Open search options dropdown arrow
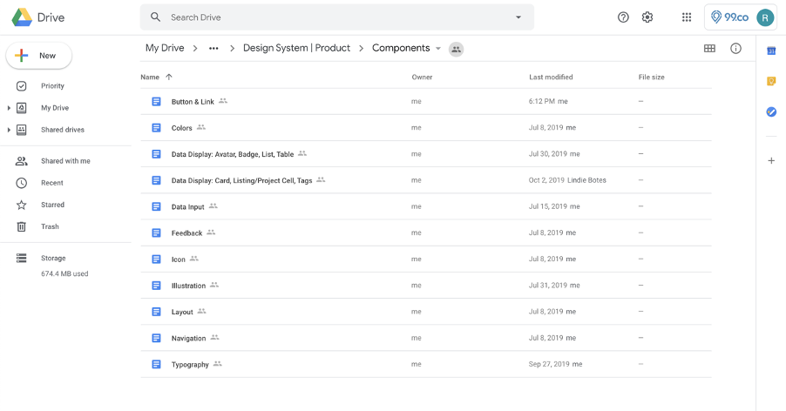Viewport: 786px width, 411px height. [518, 17]
